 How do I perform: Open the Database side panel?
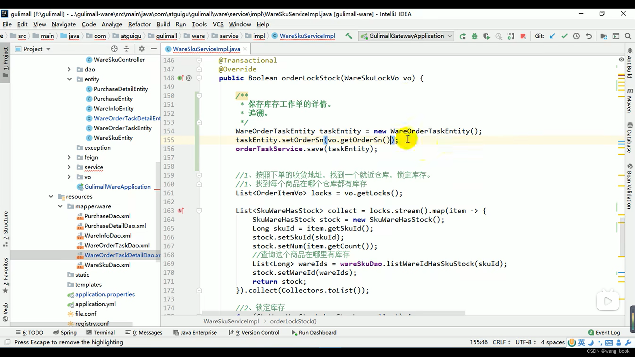pos(630,138)
